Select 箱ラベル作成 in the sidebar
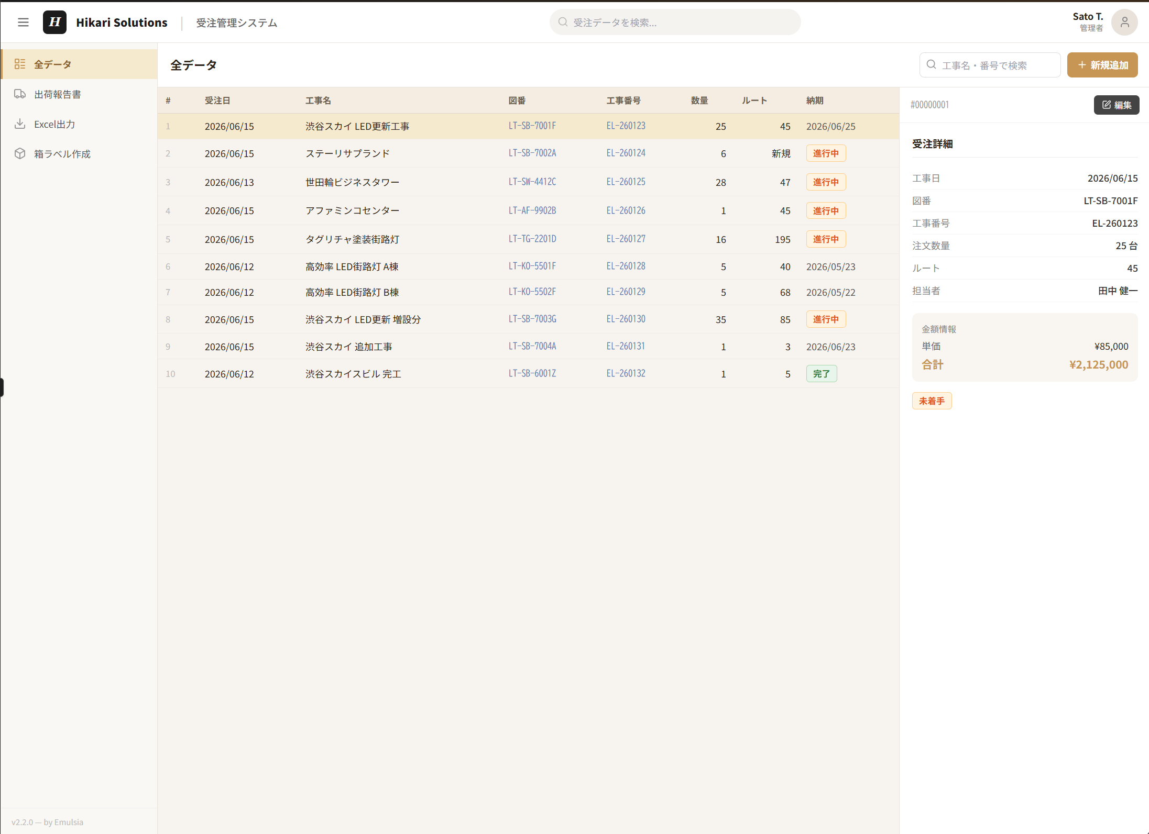1149x834 pixels. click(79, 154)
